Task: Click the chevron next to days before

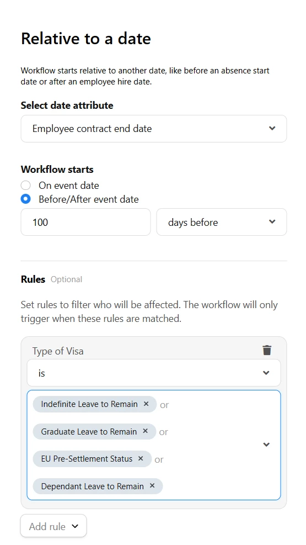Action: pyautogui.click(x=272, y=222)
